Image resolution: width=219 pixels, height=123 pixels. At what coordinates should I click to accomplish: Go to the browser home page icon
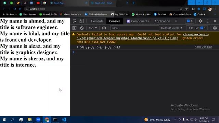(x=20, y=9)
